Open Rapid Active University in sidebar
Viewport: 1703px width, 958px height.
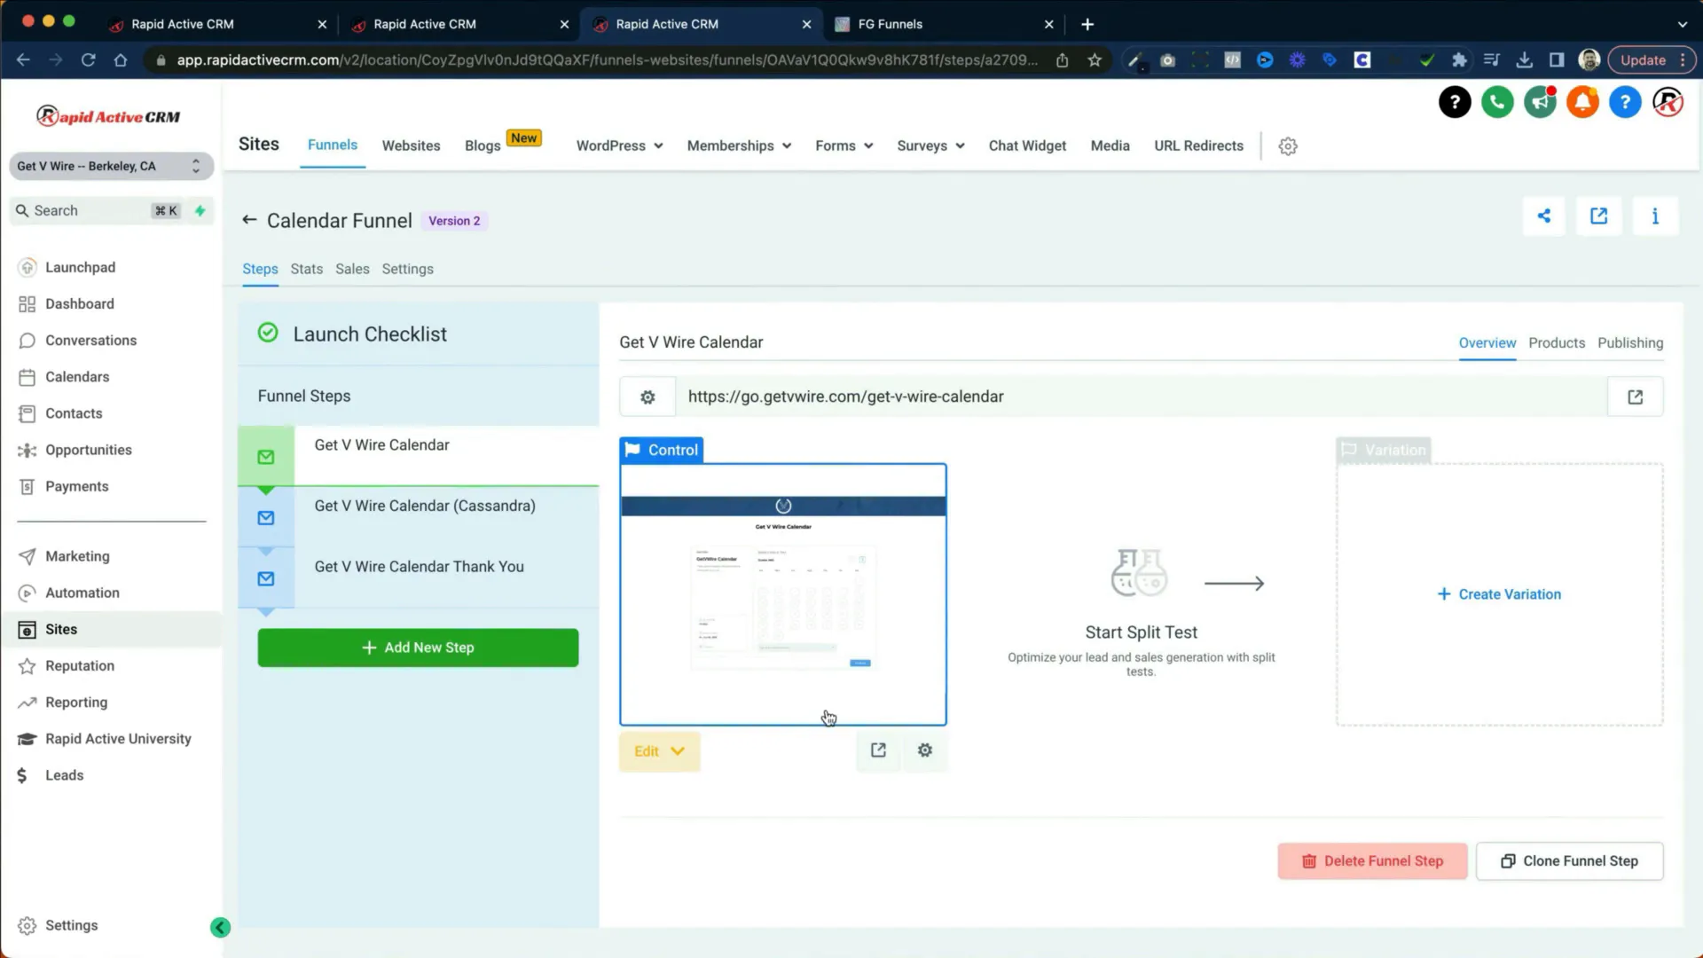point(118,739)
